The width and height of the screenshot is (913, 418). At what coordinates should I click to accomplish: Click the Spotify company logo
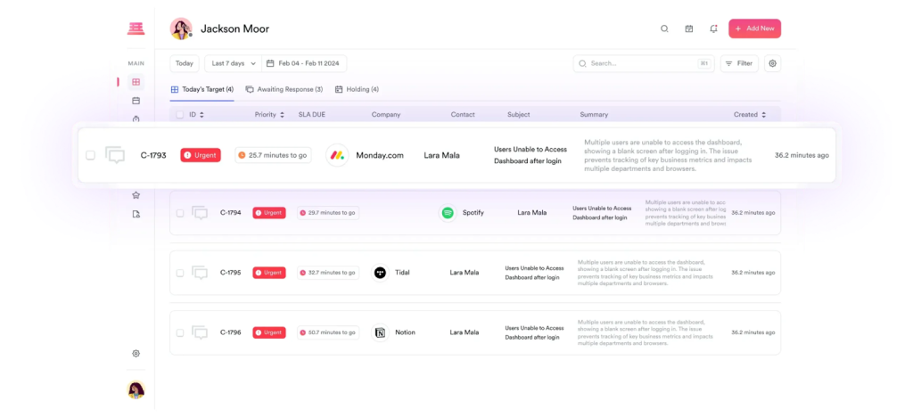(x=448, y=213)
